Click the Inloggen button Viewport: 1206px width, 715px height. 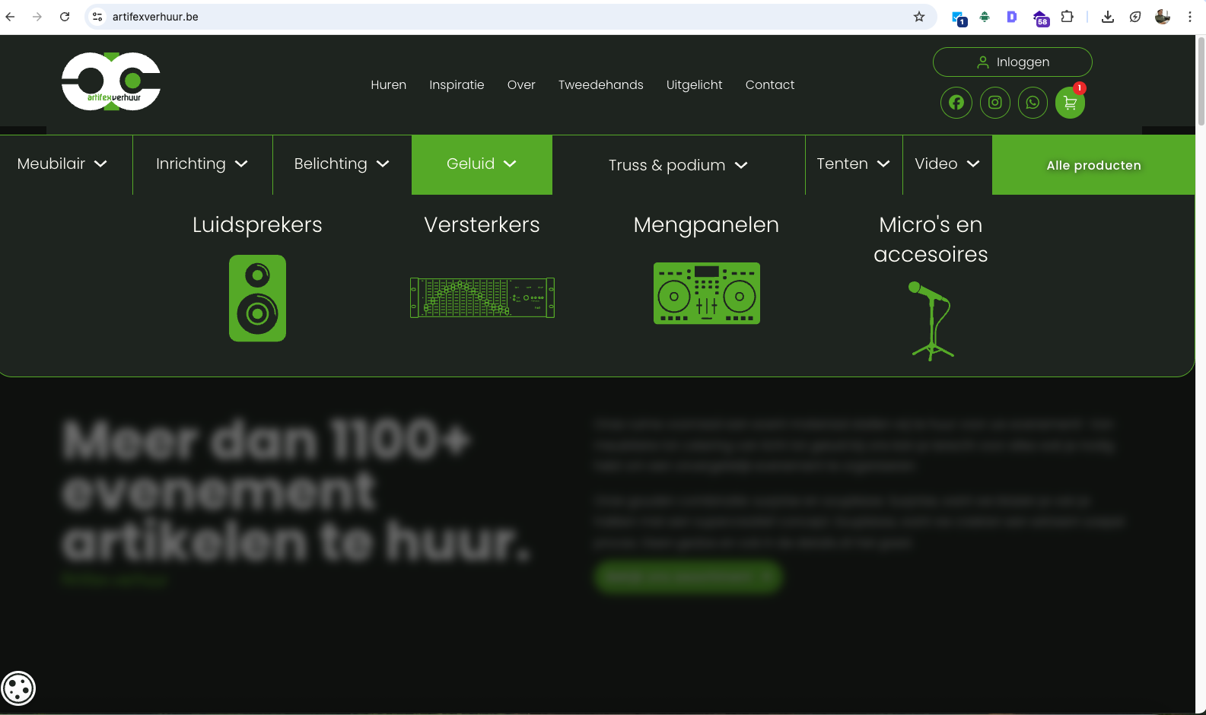click(1012, 62)
